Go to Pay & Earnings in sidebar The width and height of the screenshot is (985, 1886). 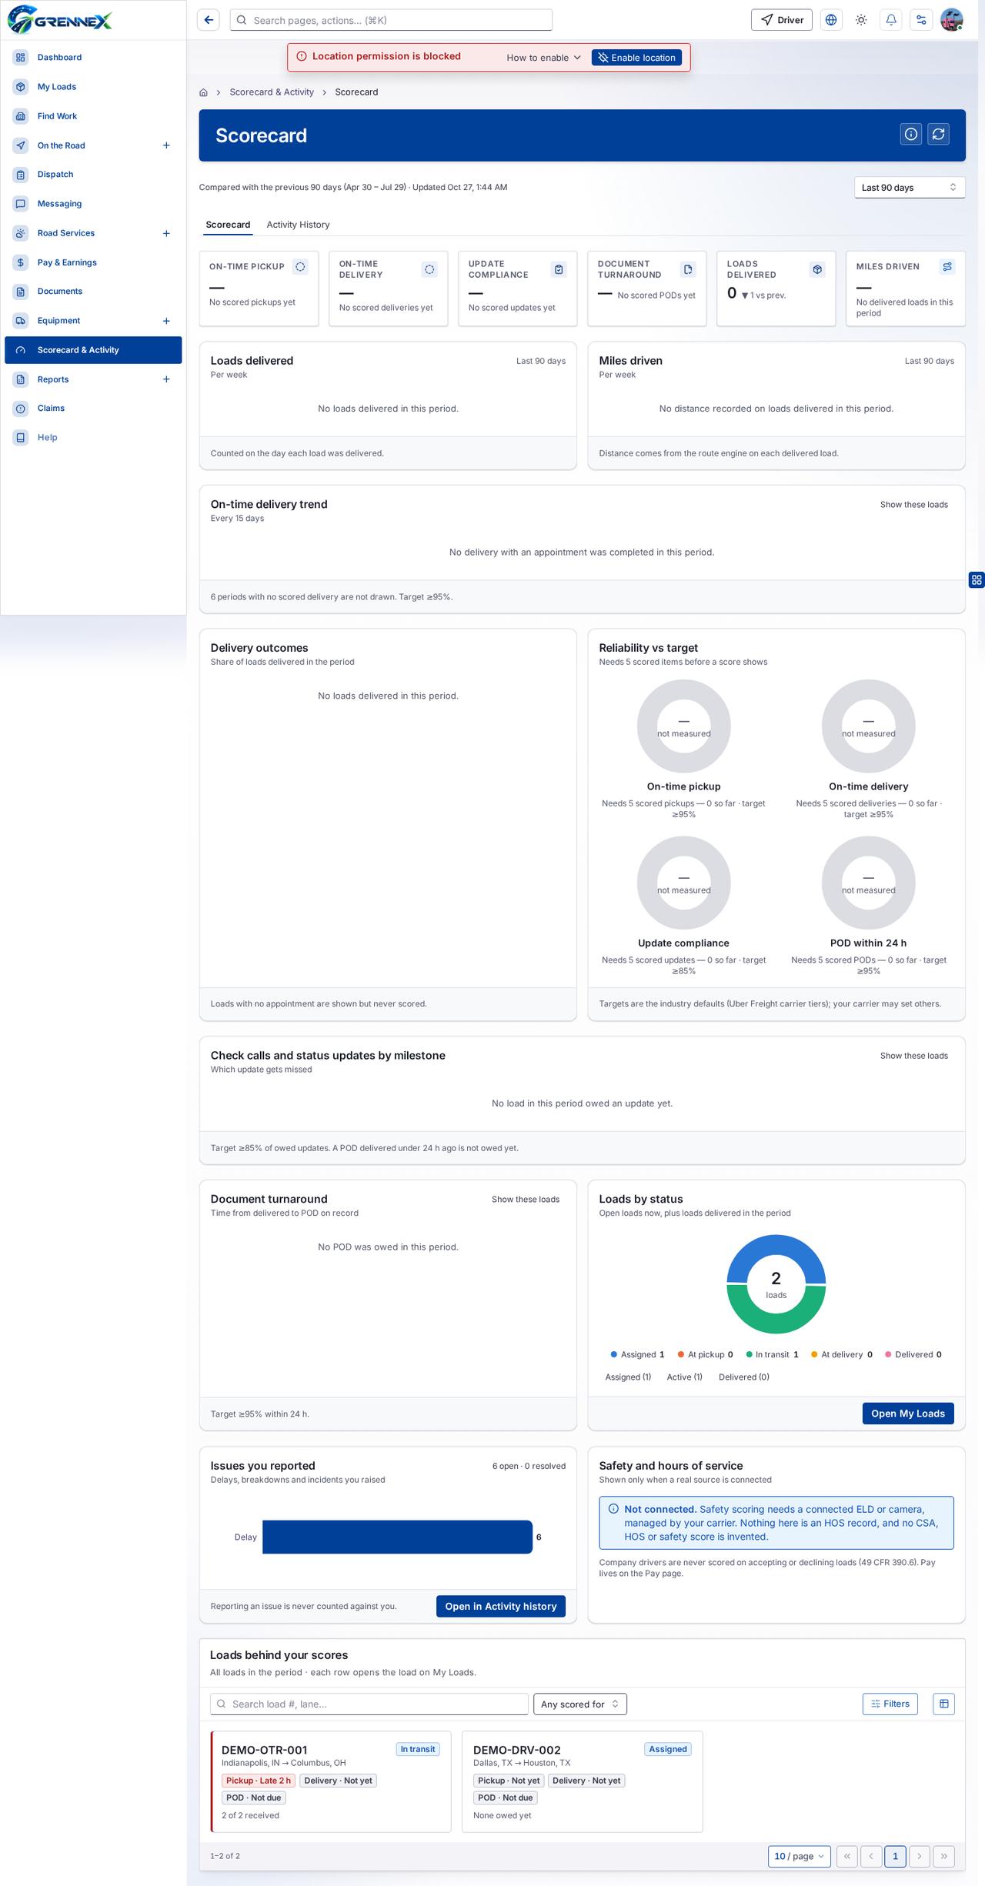click(93, 262)
